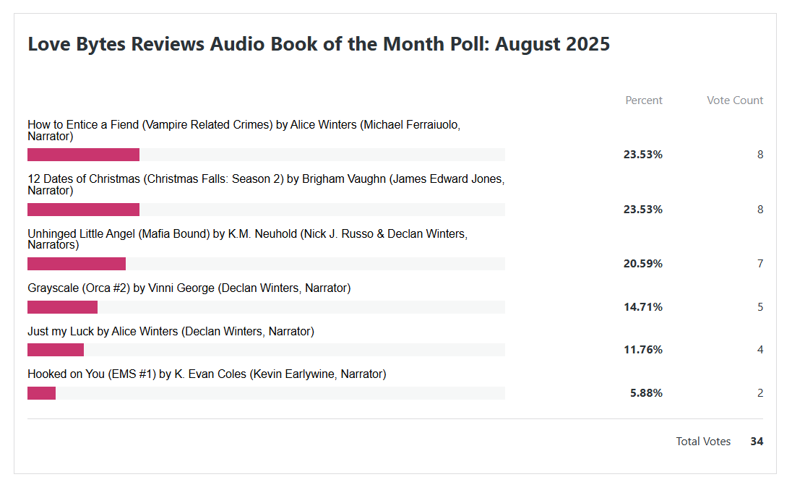792x490 pixels.
Task: Click the Grayscale (Orca #2) option text
Action: click(189, 288)
